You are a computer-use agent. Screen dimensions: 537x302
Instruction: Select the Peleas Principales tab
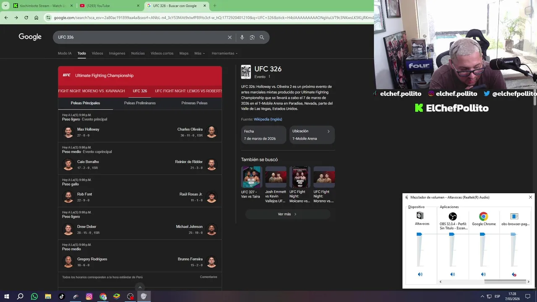(x=85, y=103)
